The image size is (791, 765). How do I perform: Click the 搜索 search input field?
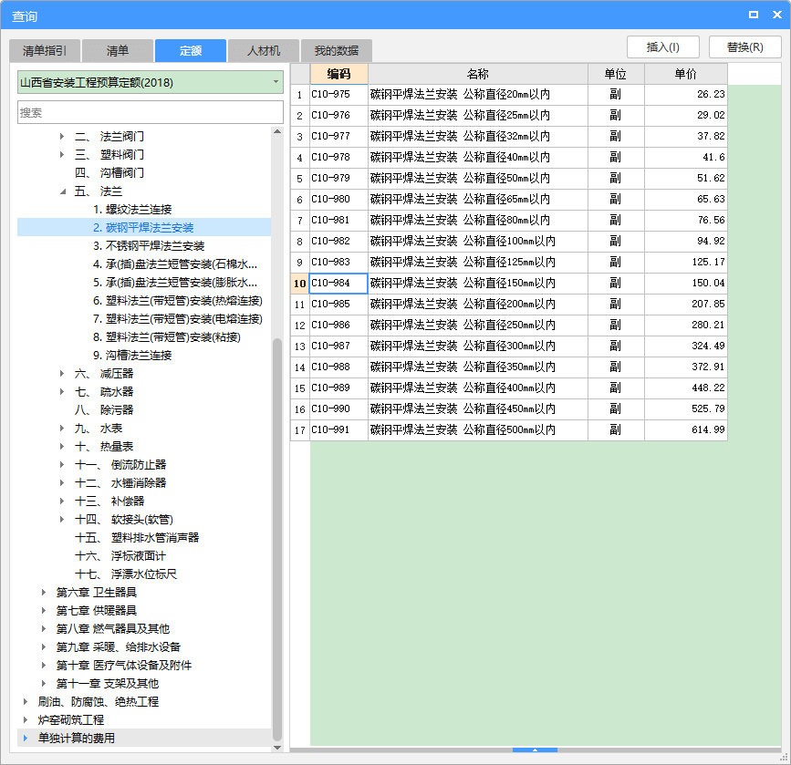151,113
